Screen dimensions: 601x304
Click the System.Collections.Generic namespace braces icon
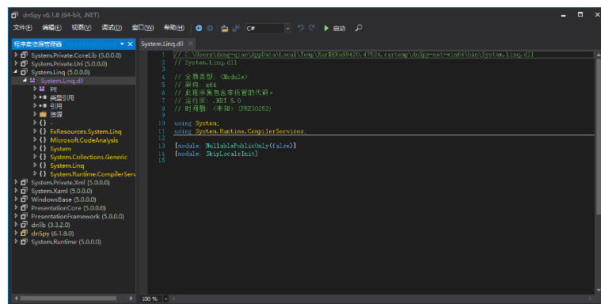pyautogui.click(x=43, y=157)
